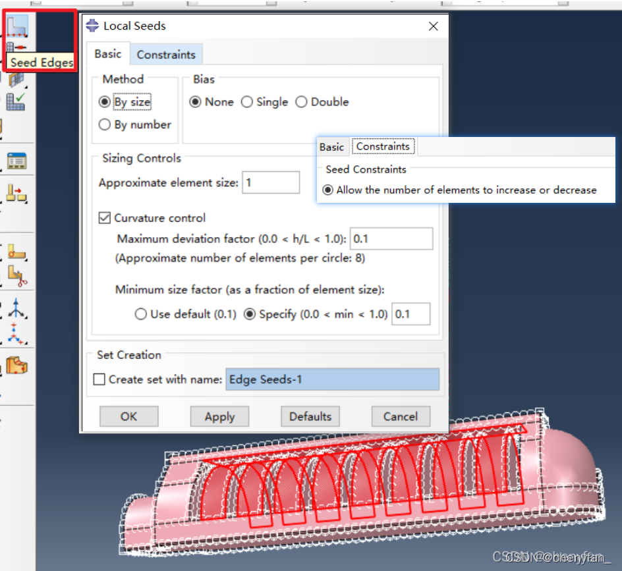
Task: Click the Verify Mesh checkmark icon
Action: point(16,101)
